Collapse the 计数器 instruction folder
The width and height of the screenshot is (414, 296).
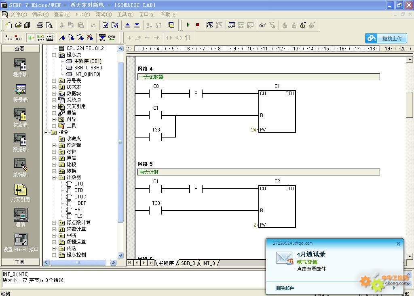click(54, 178)
